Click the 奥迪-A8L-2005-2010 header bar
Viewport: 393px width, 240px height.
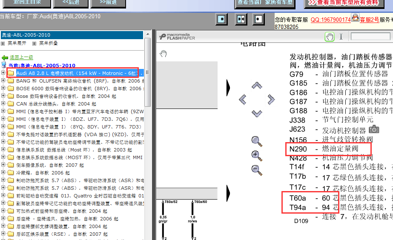(72, 35)
